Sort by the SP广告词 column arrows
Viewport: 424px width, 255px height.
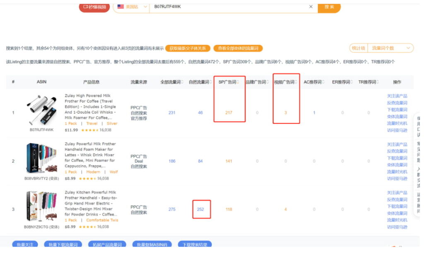[238, 82]
